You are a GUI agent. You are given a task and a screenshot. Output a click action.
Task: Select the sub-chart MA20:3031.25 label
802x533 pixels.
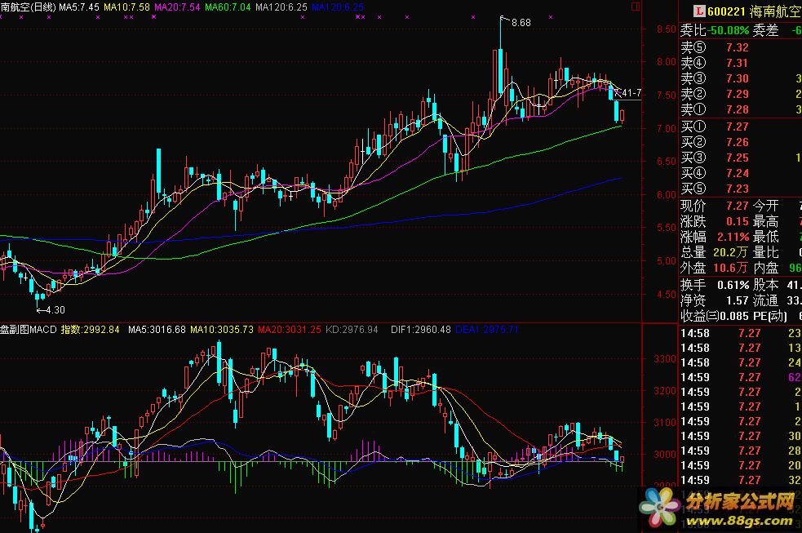[x=289, y=330]
